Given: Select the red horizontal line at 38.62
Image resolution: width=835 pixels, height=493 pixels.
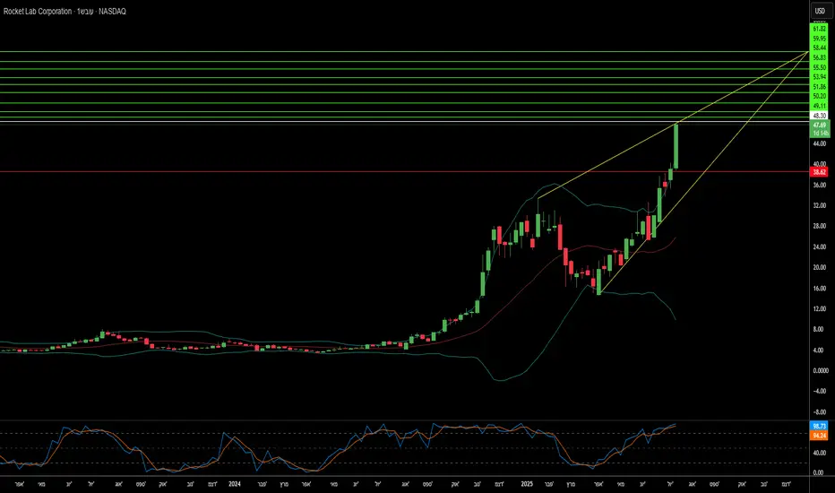Looking at the screenshot, I should [x=405, y=171].
